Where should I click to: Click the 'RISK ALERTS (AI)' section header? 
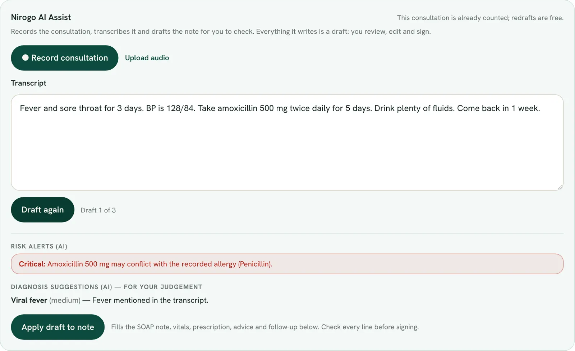(39, 247)
